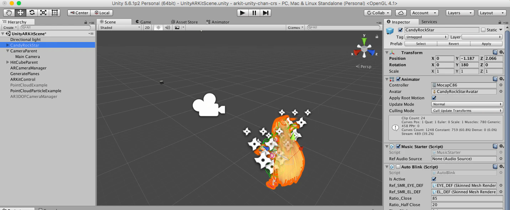
Task: Toggle the 2D scene view mode
Action: click(x=147, y=27)
